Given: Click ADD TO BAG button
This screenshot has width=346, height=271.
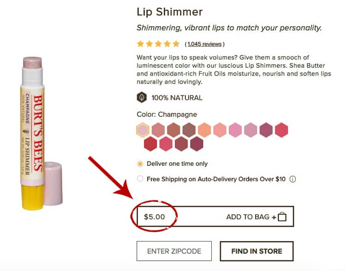Looking at the screenshot, I should tap(215, 217).
